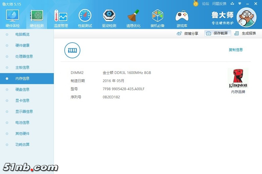Click the gold medal icon
Image resolution: width=262 pixels, height=174 pixels.
point(196,3)
